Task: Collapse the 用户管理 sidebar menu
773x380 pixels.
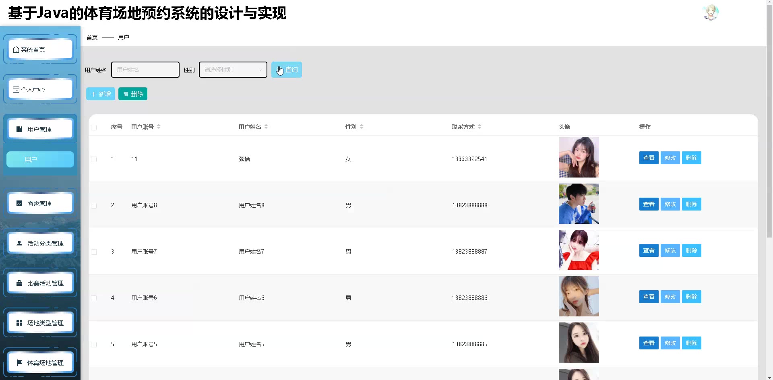Action: coord(40,129)
